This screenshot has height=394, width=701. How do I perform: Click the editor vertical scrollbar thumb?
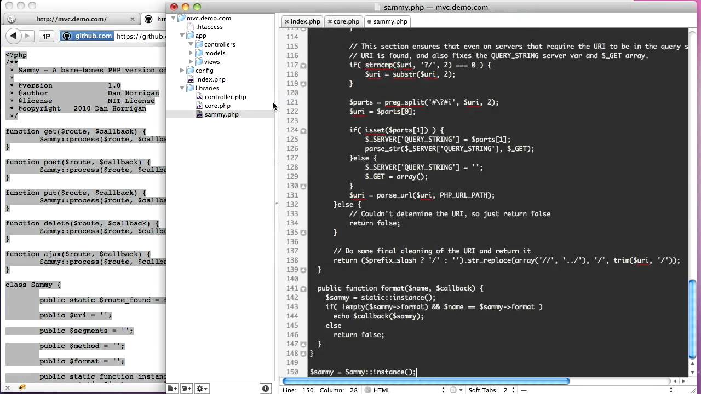point(693,321)
